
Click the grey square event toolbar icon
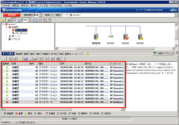(58, 59)
